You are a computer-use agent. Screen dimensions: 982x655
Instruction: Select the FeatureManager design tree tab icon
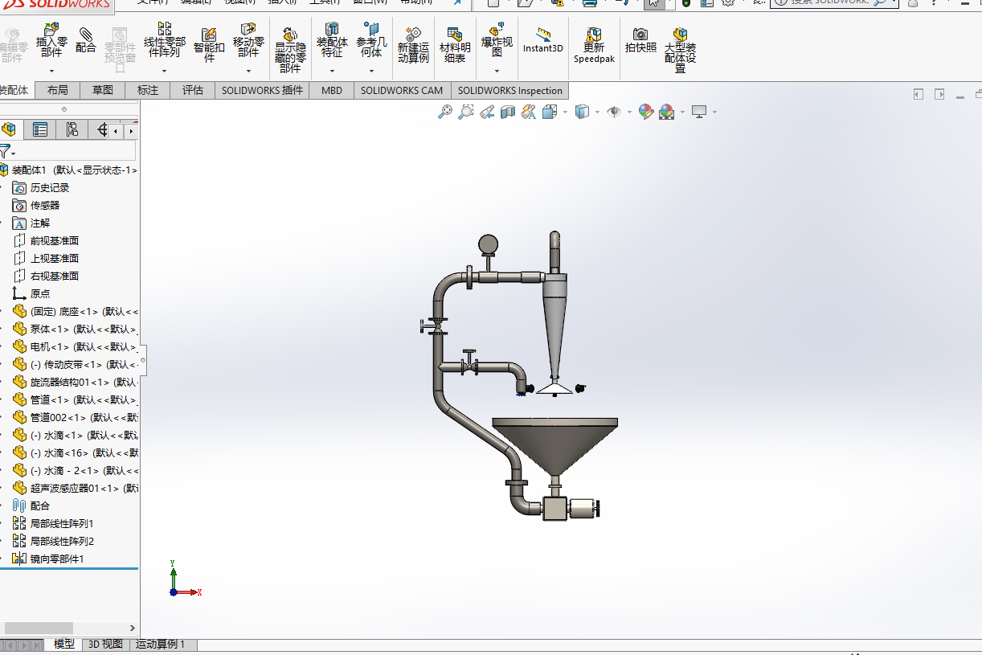[x=10, y=129]
